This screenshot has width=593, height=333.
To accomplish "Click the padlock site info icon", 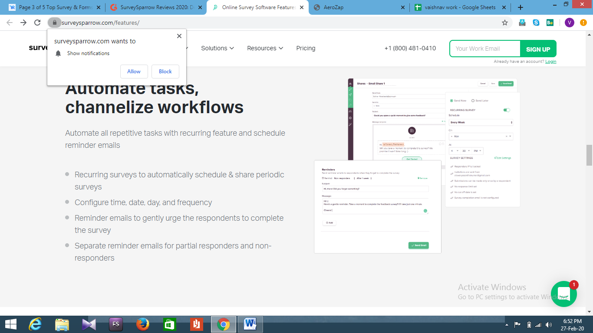I will pos(54,23).
